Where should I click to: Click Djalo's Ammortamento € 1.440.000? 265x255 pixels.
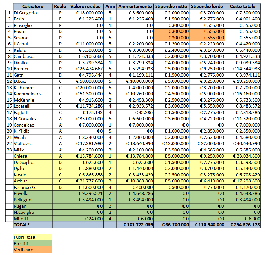click(x=135, y=169)
